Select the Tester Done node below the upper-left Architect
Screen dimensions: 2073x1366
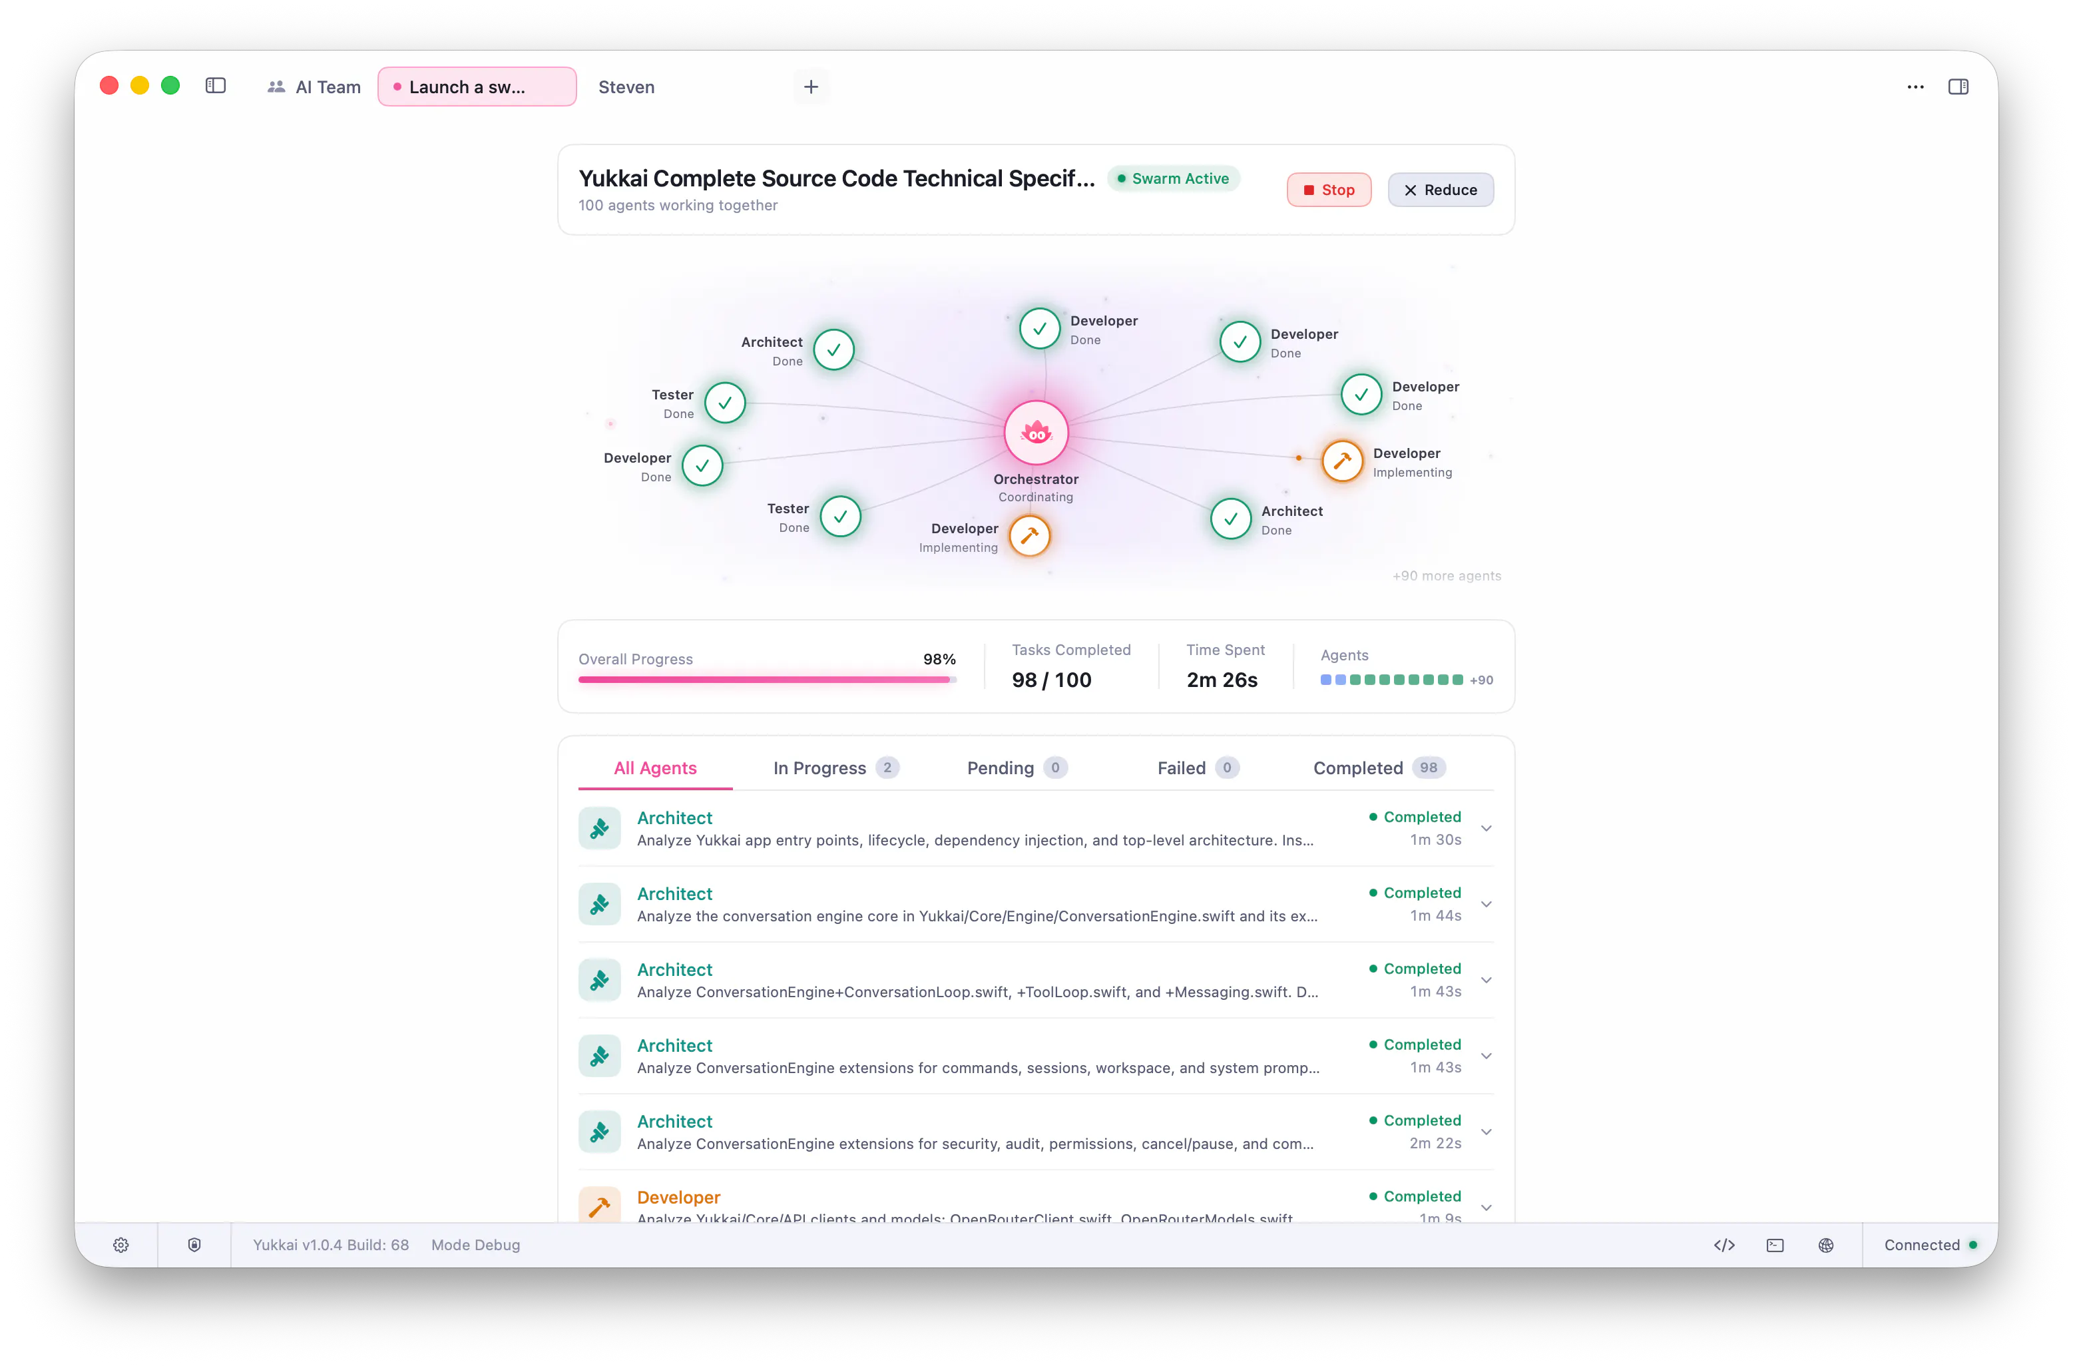725,403
